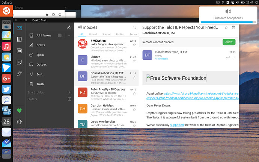
Task: Open the Guardian Holidays email
Action: [x=107, y=108]
